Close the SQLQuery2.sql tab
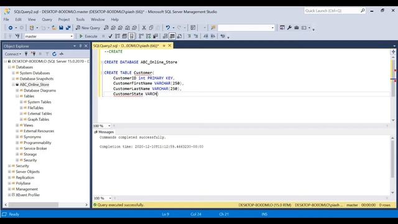Viewport: 398px width, 224px height. coord(170,45)
